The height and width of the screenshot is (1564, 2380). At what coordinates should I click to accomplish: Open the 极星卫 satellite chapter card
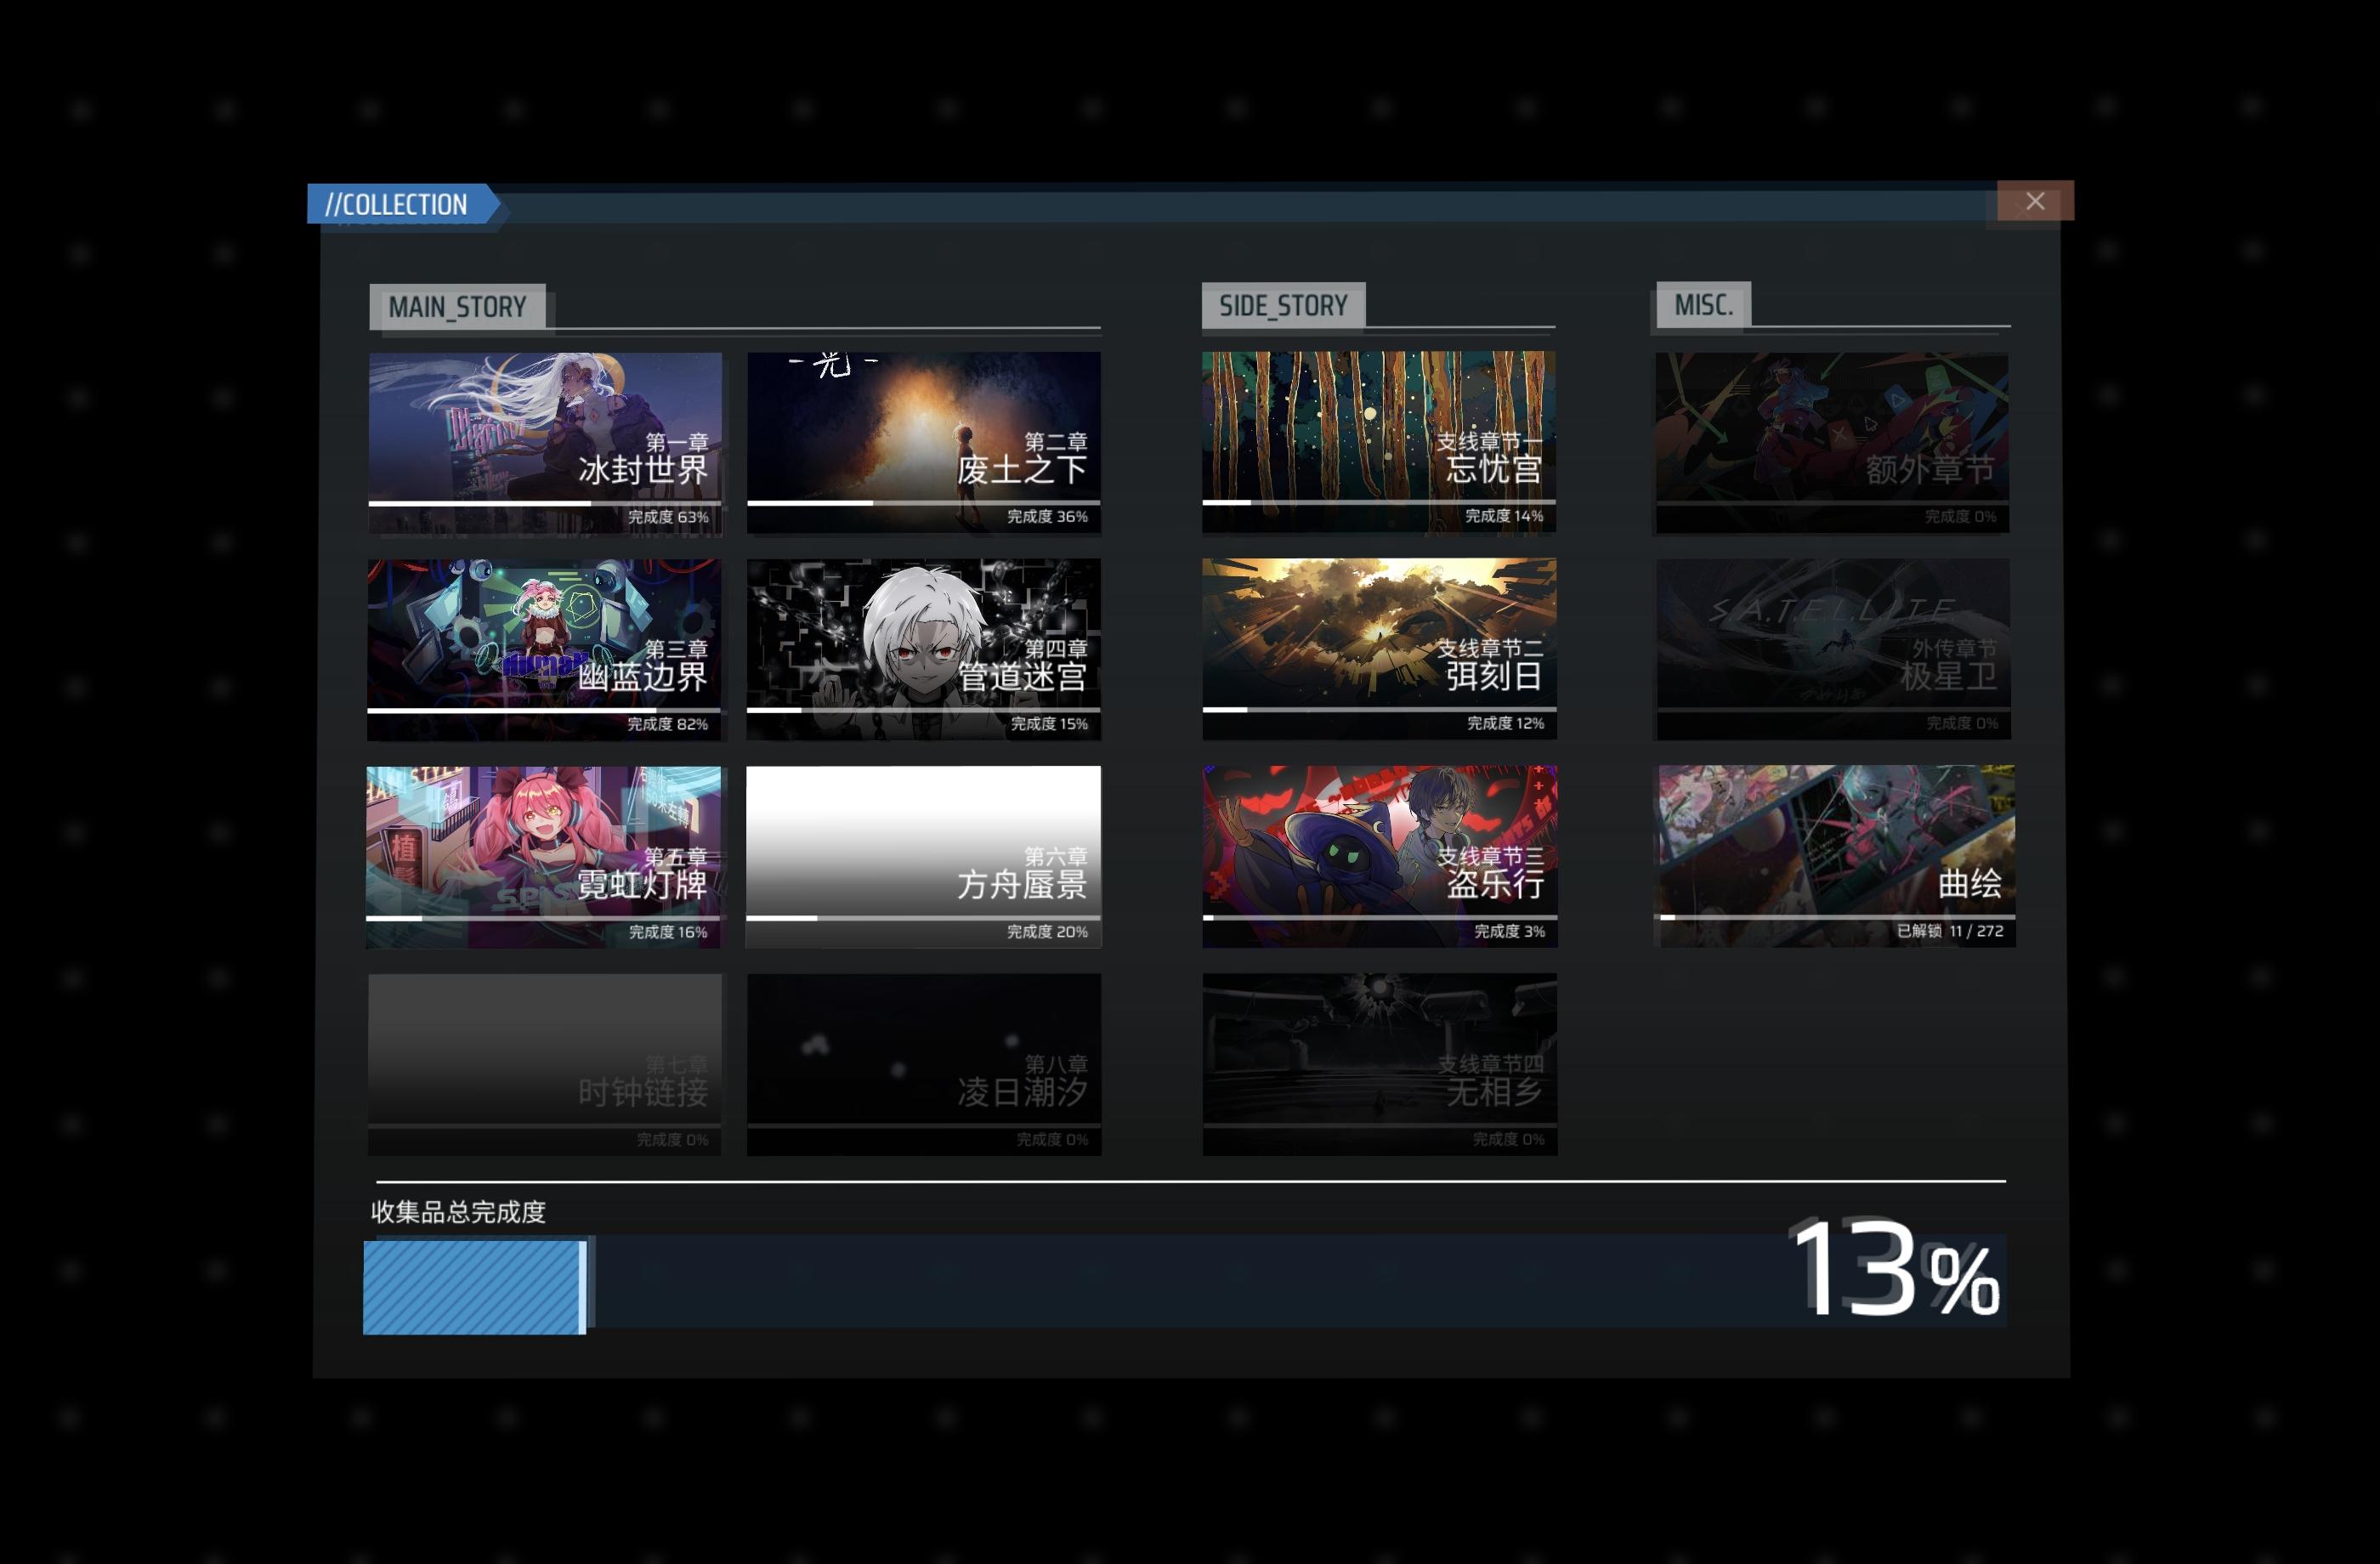(x=1834, y=649)
